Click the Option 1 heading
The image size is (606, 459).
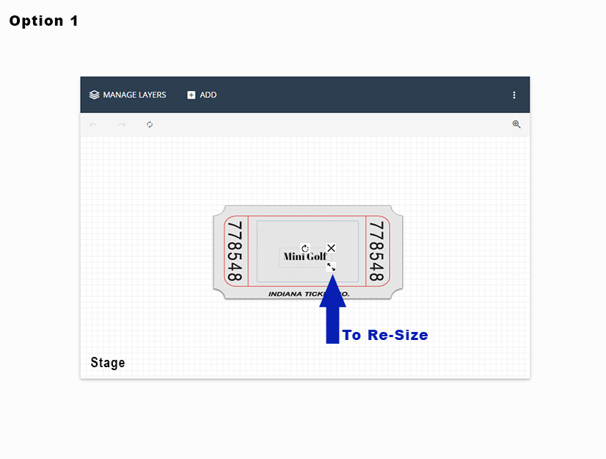click(x=44, y=21)
